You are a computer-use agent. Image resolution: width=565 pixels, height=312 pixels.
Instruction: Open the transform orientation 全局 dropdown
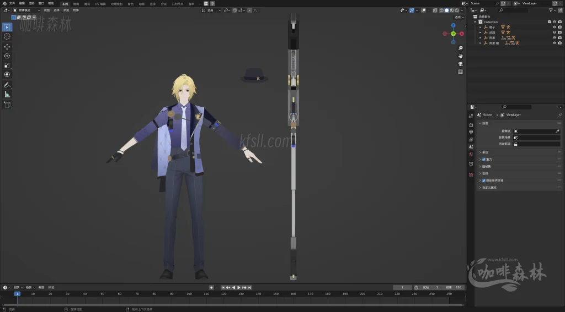click(211, 10)
